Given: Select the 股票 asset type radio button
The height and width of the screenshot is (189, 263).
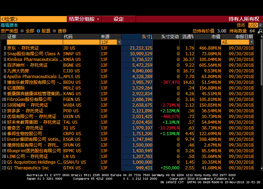Looking at the screenshot, I should coord(38,31).
